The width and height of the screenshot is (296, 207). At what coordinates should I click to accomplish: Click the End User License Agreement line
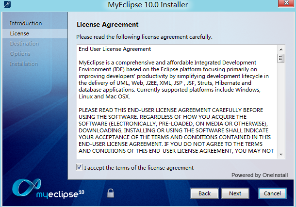(x=115, y=49)
